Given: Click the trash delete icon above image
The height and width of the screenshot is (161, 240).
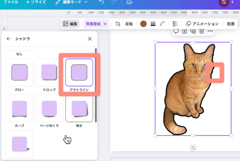Looking at the screenshot, I should 202,31.
